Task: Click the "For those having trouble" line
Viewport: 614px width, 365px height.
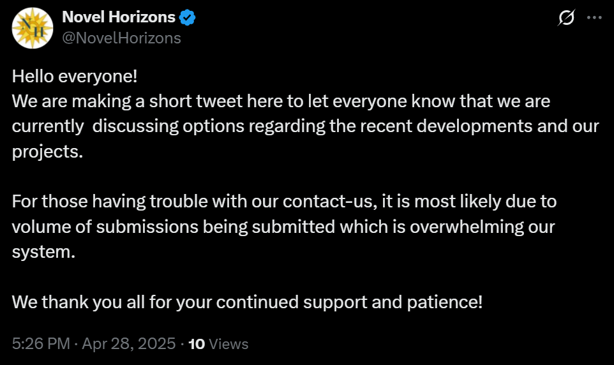Action: [x=284, y=201]
